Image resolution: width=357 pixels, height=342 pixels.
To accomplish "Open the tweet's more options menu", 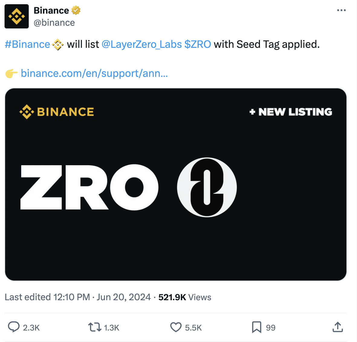I will 341,10.
